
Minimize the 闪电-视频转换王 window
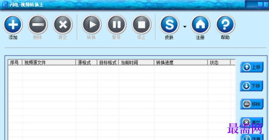click(x=260, y=4)
